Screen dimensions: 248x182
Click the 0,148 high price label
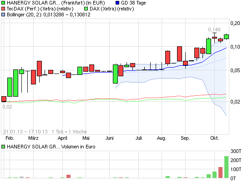[x=214, y=30]
